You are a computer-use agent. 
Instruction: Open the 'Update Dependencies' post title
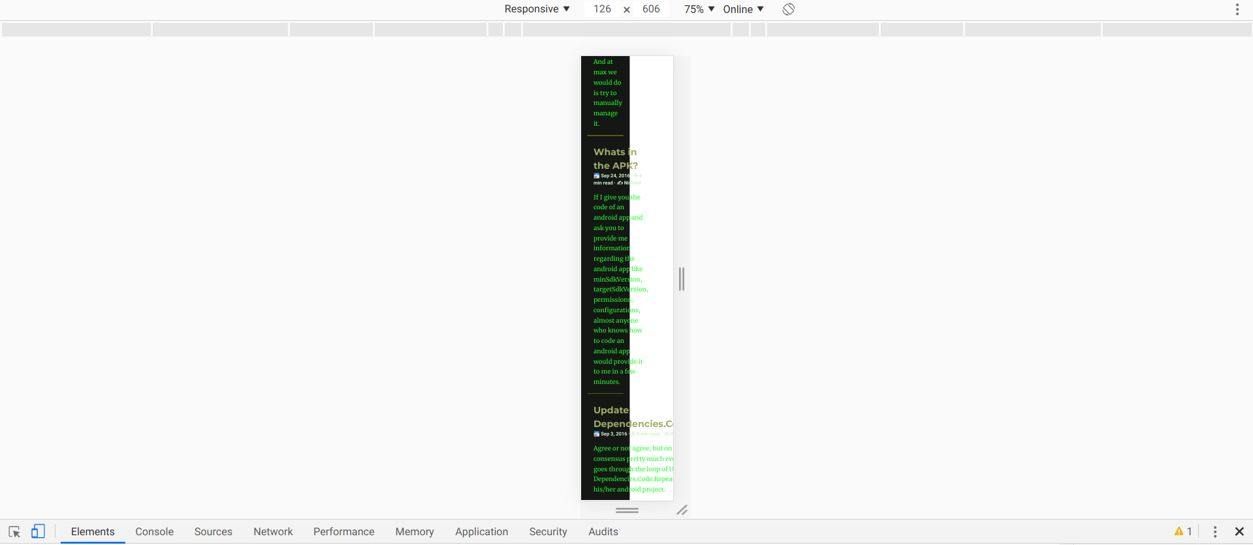point(633,417)
